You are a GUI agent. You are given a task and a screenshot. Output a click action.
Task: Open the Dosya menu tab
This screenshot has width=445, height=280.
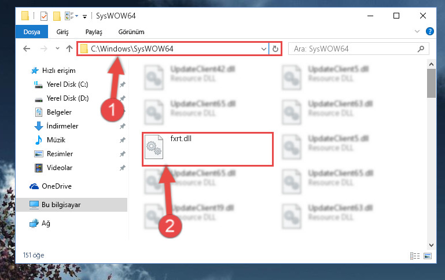tap(32, 32)
